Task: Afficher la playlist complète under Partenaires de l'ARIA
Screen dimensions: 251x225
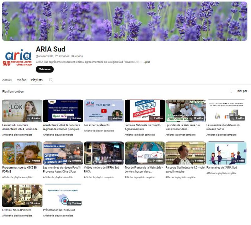Action: tap(221, 173)
